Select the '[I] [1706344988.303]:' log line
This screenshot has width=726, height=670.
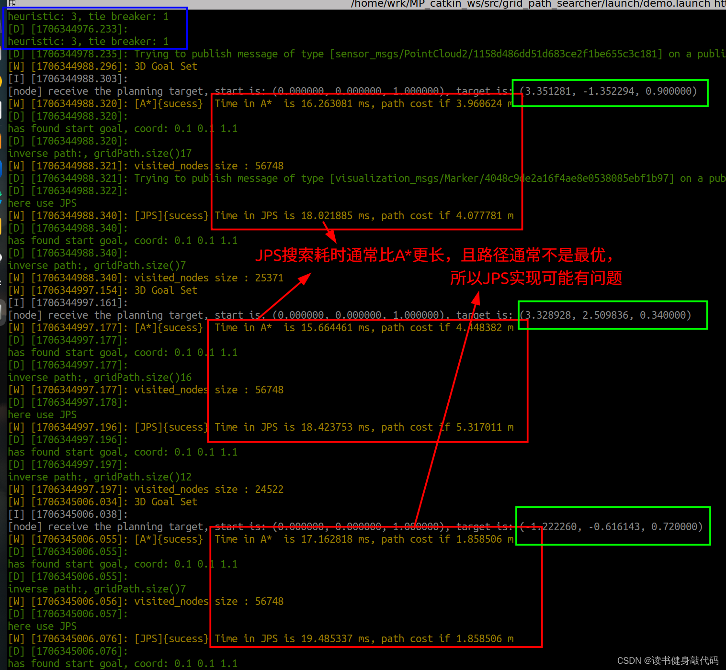pyautogui.click(x=68, y=79)
